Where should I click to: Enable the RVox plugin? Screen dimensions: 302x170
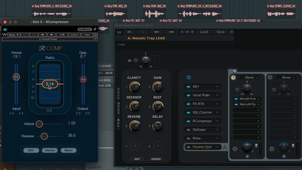(188, 138)
